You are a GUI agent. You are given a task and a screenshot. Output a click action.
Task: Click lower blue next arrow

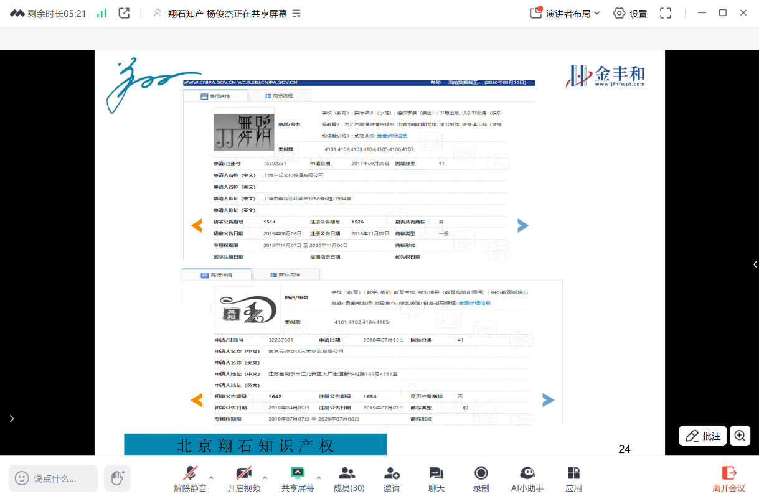548,400
